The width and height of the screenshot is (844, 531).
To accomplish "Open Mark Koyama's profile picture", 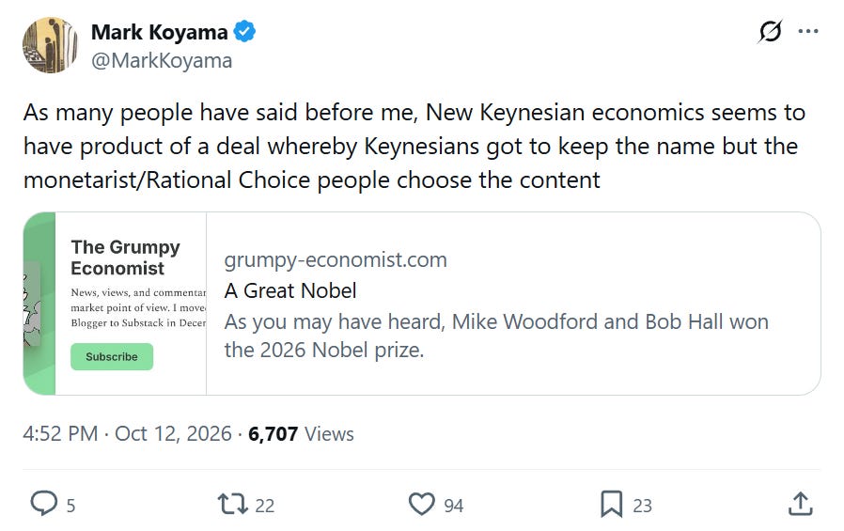I will click(50, 45).
